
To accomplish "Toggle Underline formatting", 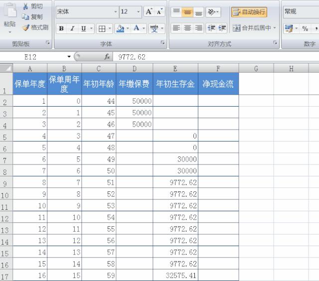I will [x=83, y=28].
